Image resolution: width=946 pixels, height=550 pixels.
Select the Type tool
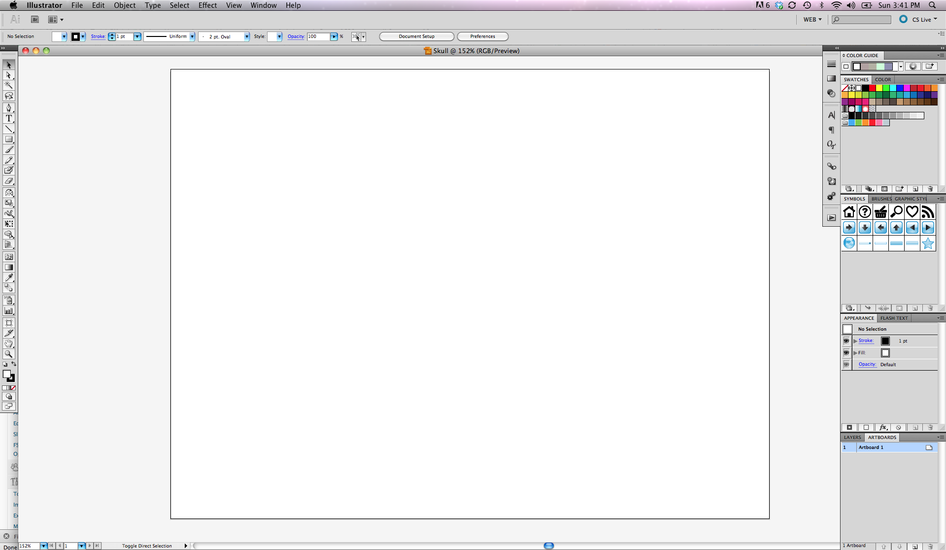pos(9,118)
